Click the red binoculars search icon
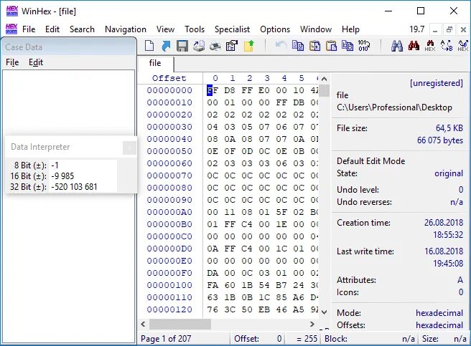 (x=414, y=46)
